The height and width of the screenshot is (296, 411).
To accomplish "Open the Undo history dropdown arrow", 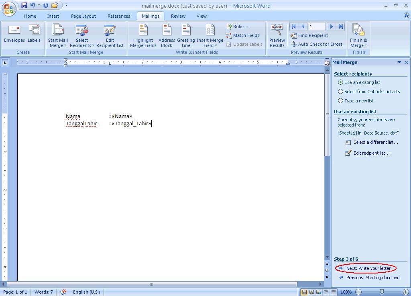I will tap(39, 5).
